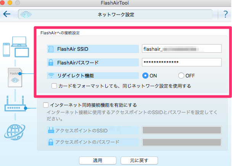Image resolution: width=232 pixels, height=166 pixels.
Task: Click the アクセスポイントのパスワード label text
Action: tap(87, 142)
